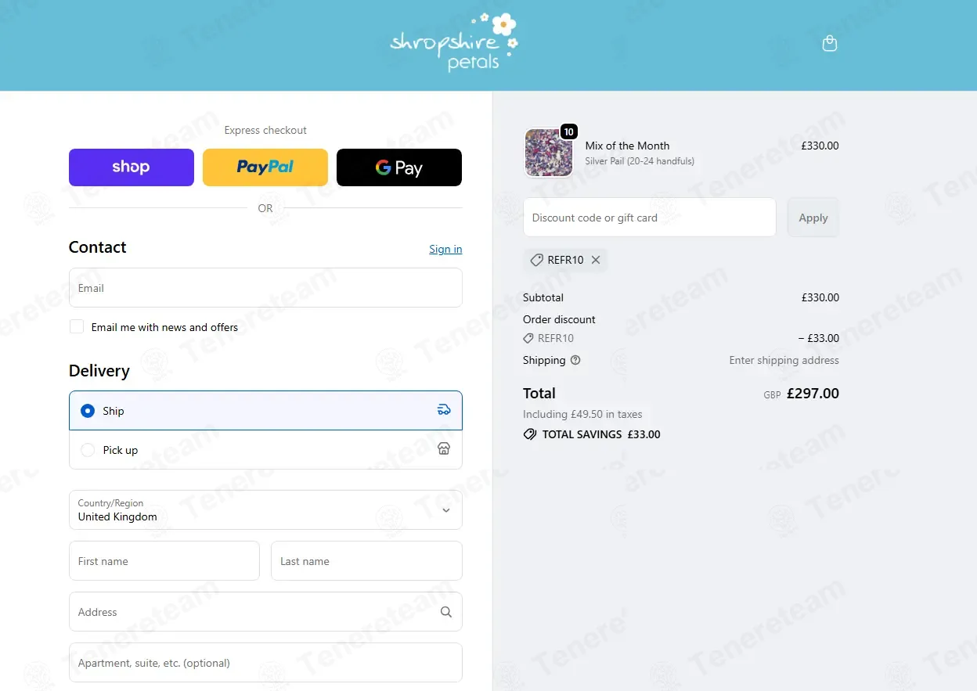
Task: Pay with Google Pay button
Action: click(x=399, y=167)
